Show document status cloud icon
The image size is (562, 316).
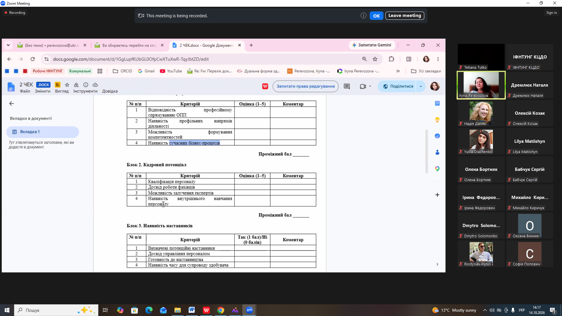tap(95, 85)
